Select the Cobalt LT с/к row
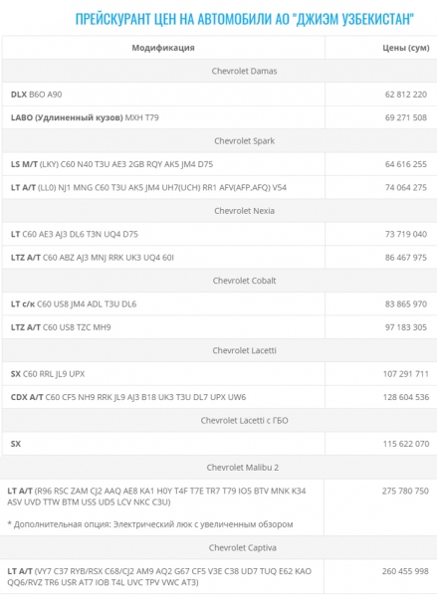This screenshot has height=597, width=437. pyautogui.click(x=164, y=303)
